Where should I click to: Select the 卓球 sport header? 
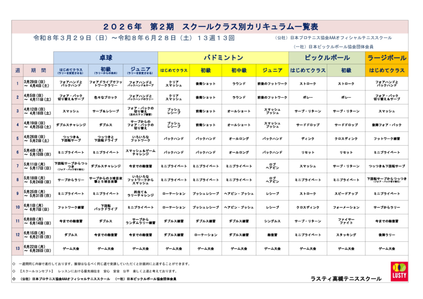(x=106, y=58)
